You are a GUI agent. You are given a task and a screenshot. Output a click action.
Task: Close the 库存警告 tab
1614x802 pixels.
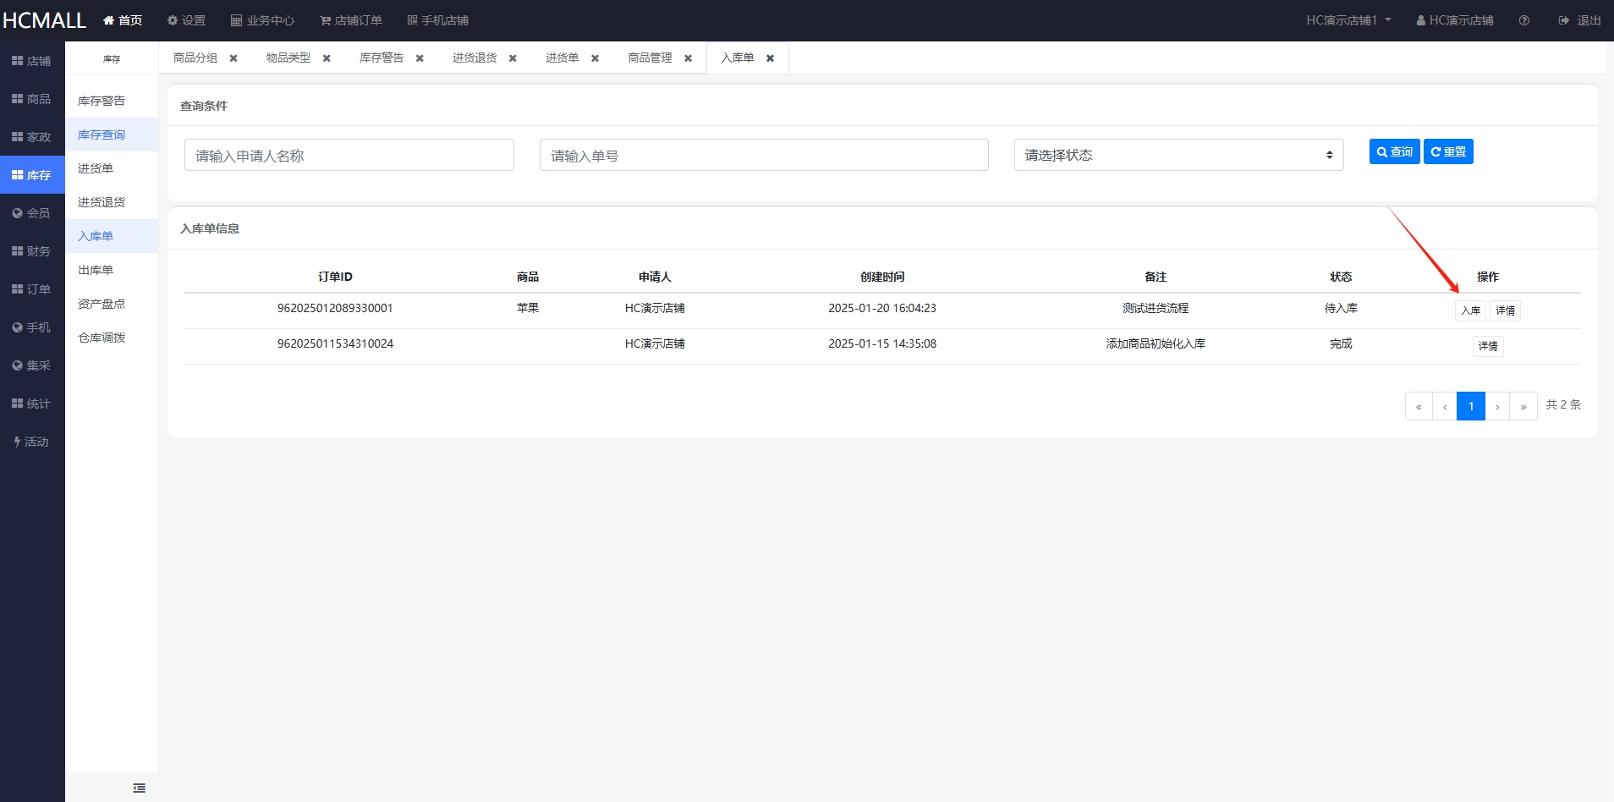(x=420, y=58)
